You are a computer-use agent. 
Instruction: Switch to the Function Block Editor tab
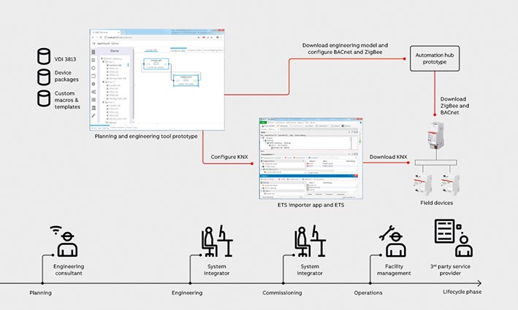pyautogui.click(x=178, y=49)
